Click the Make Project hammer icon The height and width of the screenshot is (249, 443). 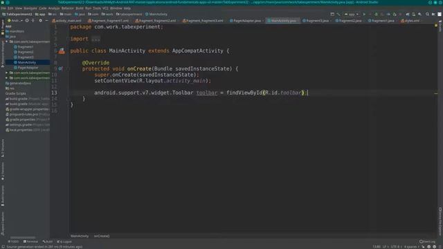point(338,14)
